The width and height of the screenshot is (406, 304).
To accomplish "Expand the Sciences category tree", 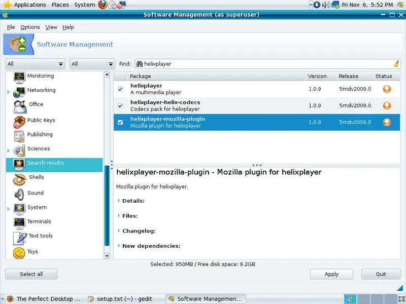I will 9,150.
